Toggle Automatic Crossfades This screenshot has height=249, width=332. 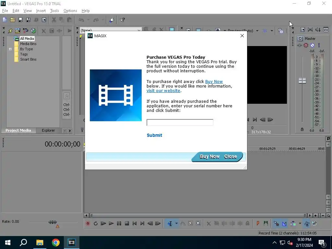(x=284, y=223)
